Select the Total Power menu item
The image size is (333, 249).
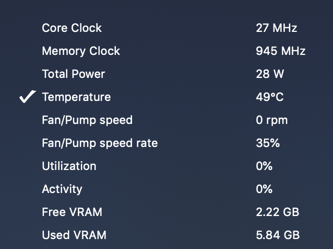pyautogui.click(x=73, y=74)
